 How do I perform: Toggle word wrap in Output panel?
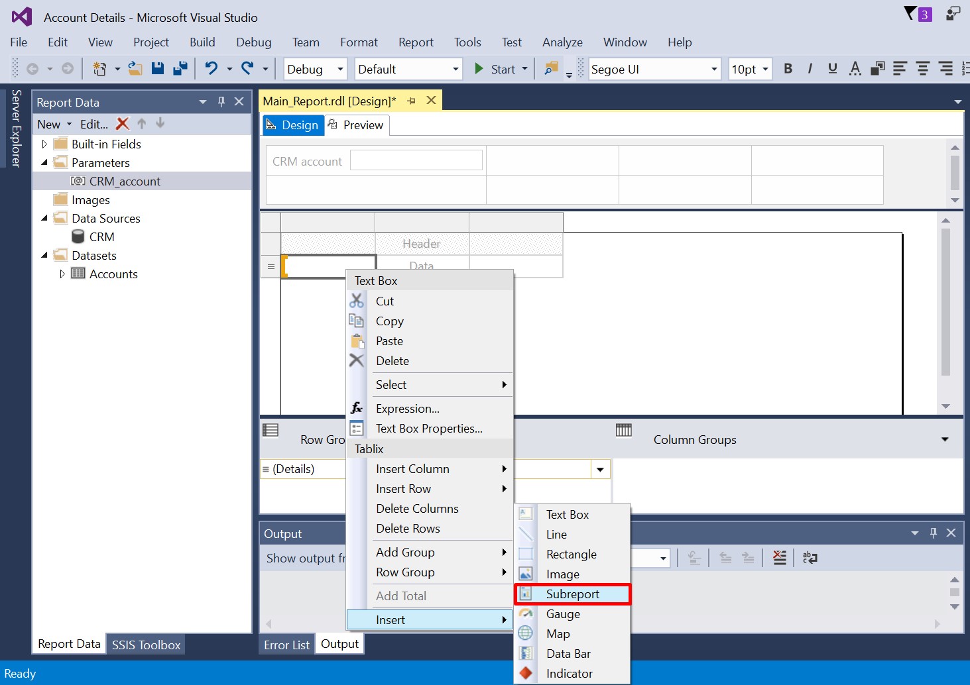click(810, 558)
